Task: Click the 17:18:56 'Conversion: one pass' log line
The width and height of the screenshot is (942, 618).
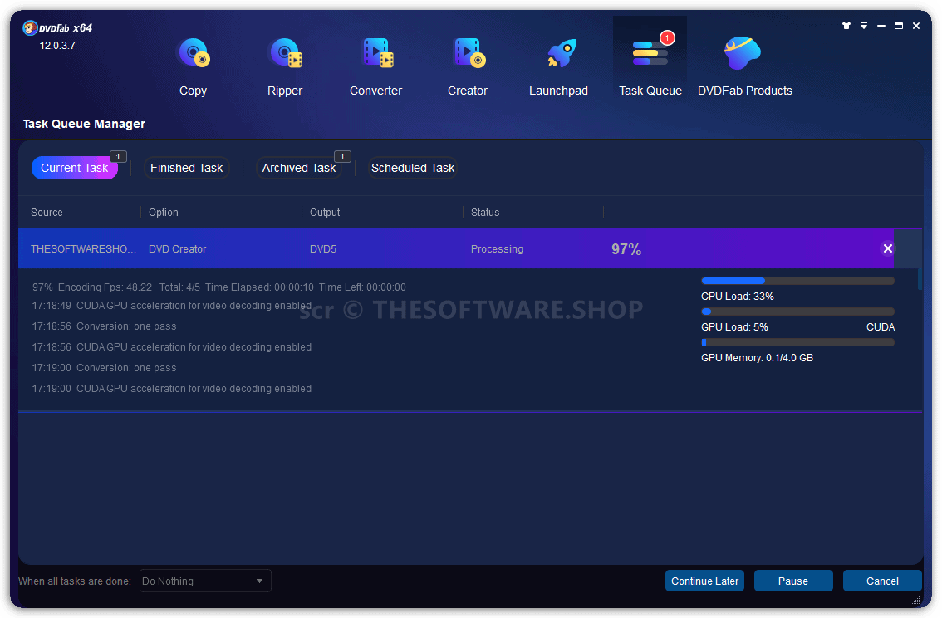Action: 104,326
